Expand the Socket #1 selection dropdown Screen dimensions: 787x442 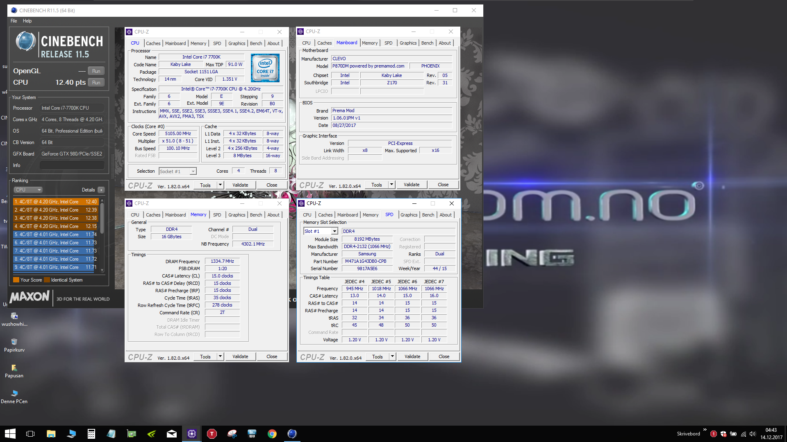[193, 171]
